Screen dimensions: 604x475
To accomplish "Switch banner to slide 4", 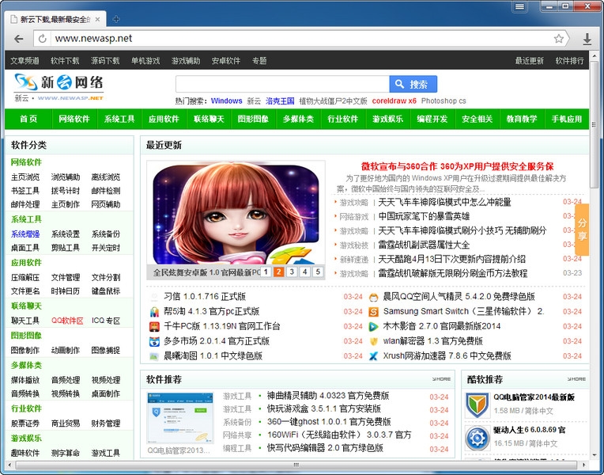I will point(304,272).
